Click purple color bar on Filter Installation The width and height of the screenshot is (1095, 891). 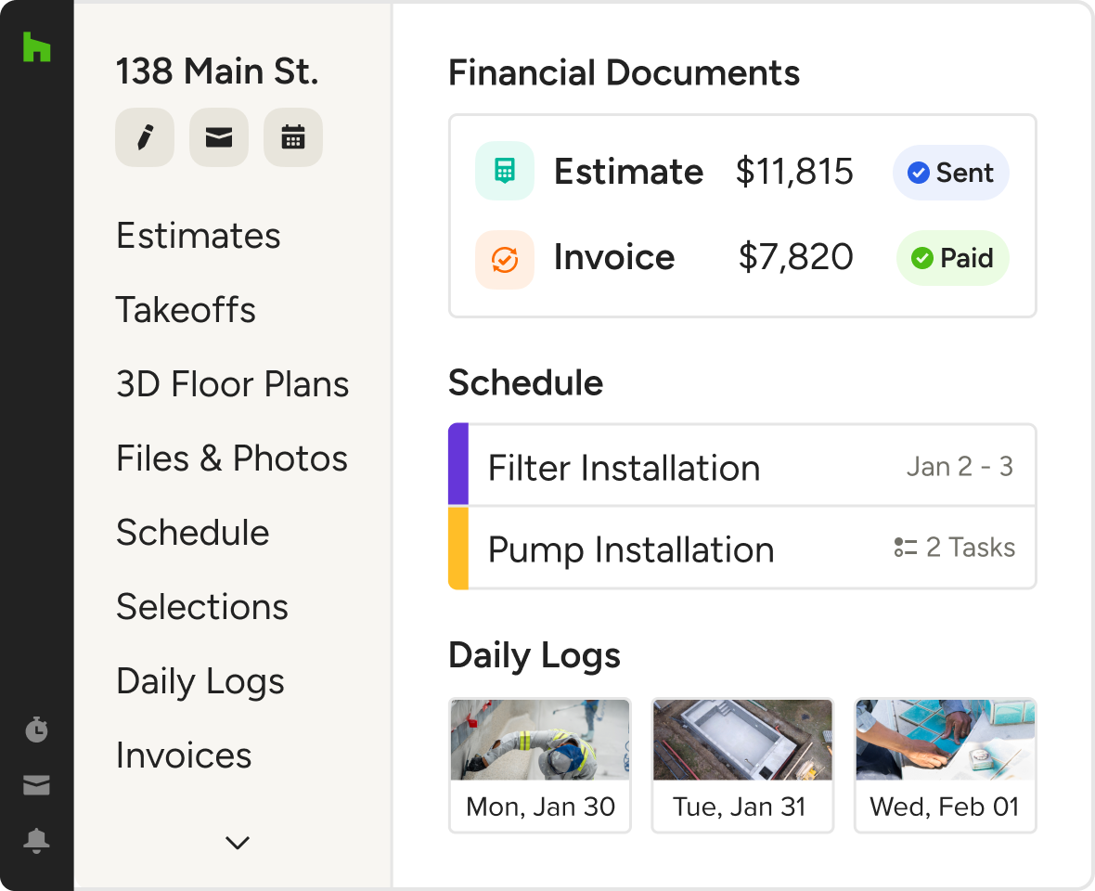coord(458,464)
